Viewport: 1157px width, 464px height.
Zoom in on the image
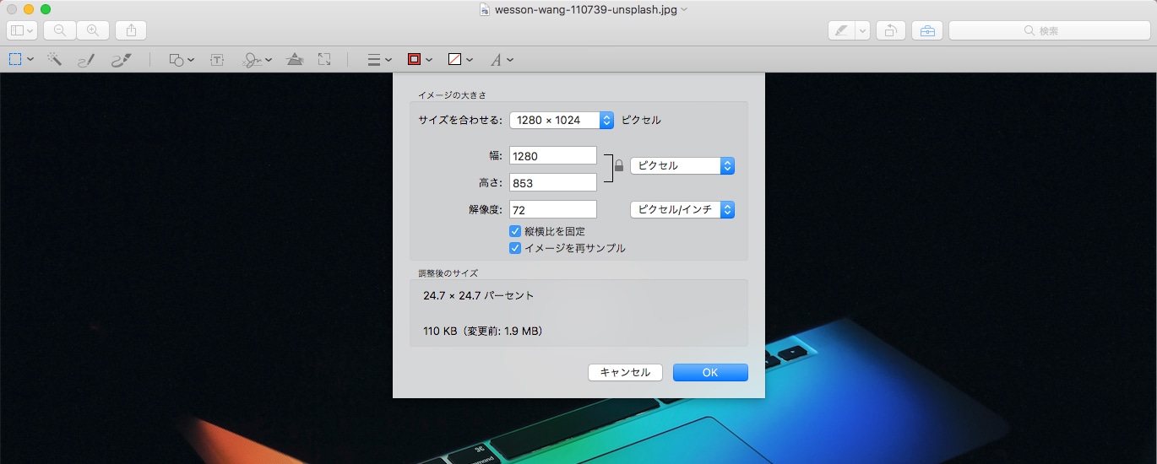click(x=93, y=30)
